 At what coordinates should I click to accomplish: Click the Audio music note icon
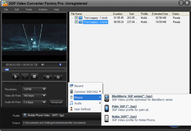[71, 103]
